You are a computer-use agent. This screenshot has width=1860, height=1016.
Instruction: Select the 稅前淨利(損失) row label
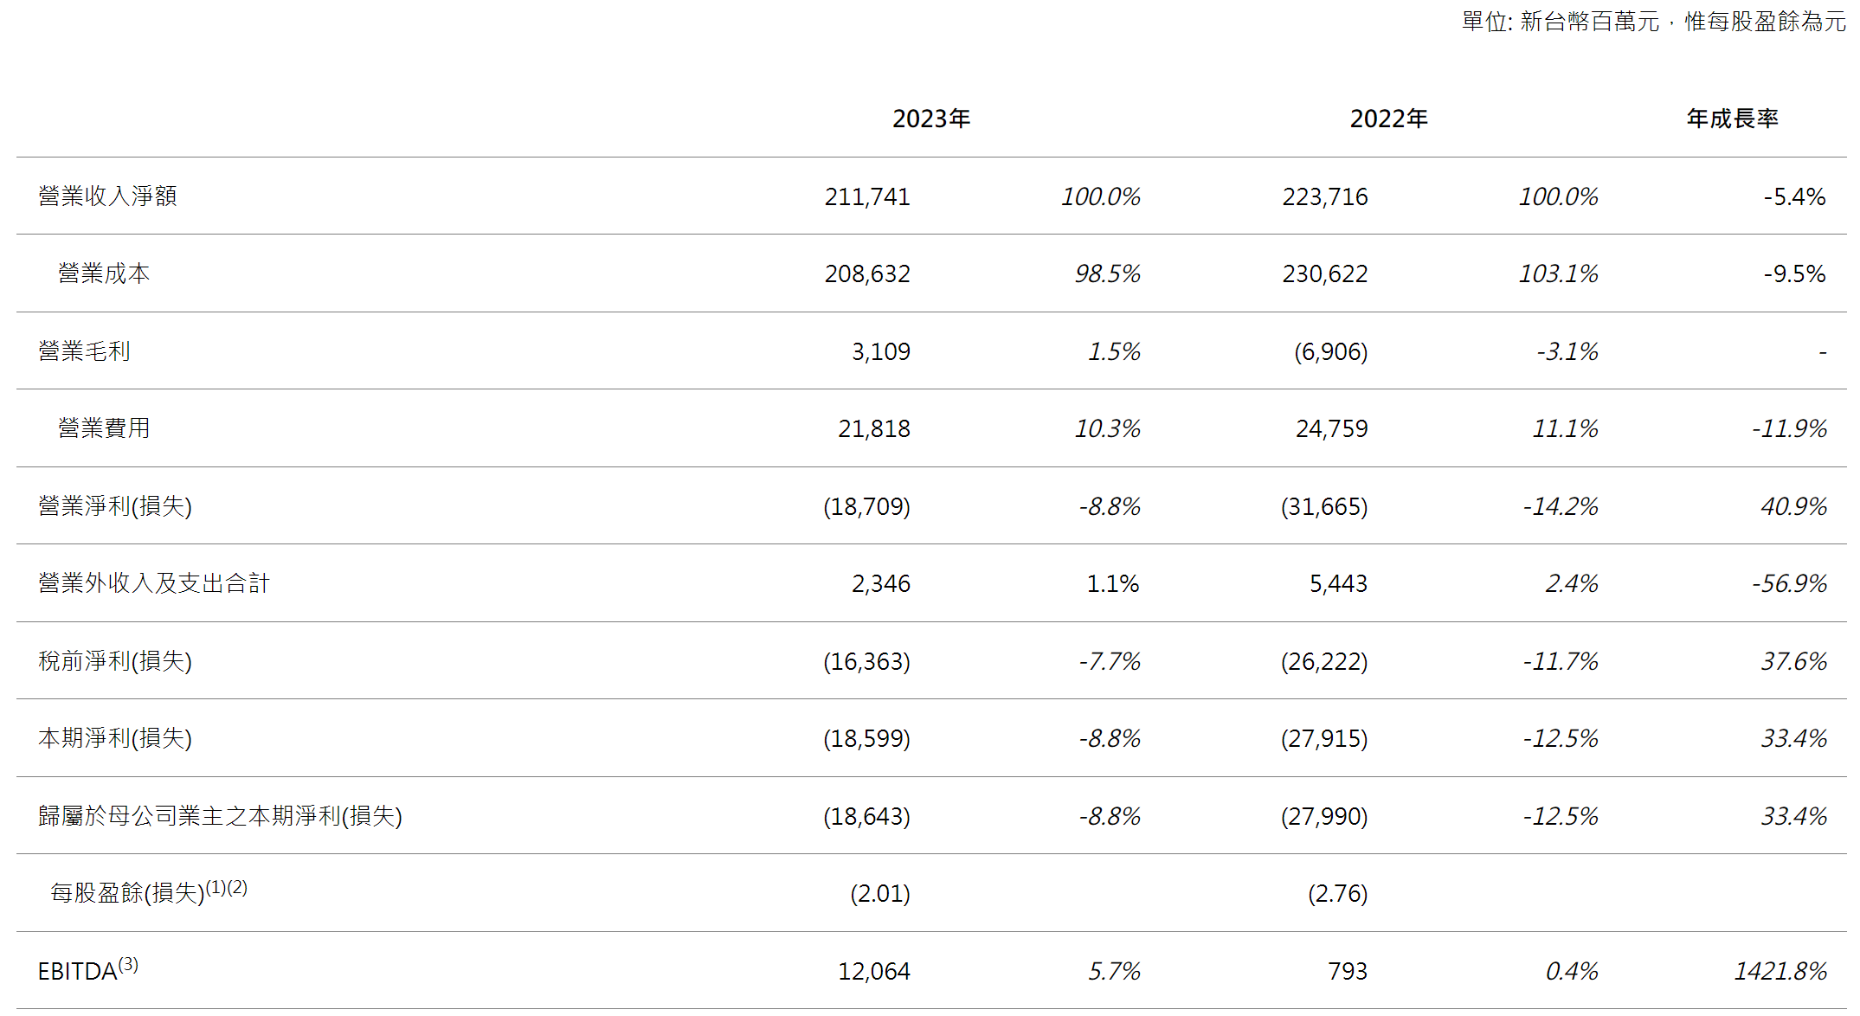click(115, 661)
